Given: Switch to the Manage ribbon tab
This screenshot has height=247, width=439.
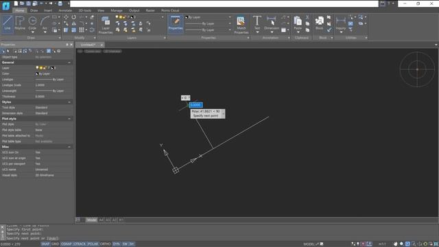Looking at the screenshot, I should tap(117, 10).
